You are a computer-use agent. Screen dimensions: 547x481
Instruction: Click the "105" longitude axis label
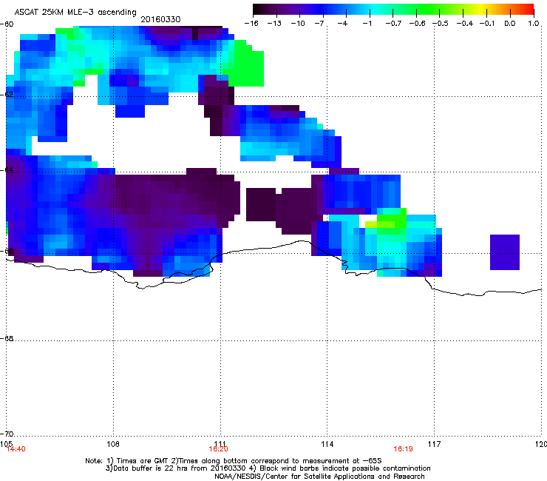(6, 443)
